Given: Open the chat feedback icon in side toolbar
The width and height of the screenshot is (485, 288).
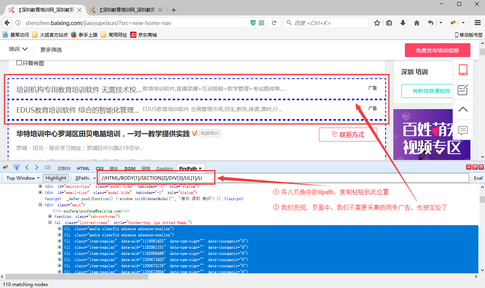Looking at the screenshot, I should pyautogui.click(x=463, y=130).
